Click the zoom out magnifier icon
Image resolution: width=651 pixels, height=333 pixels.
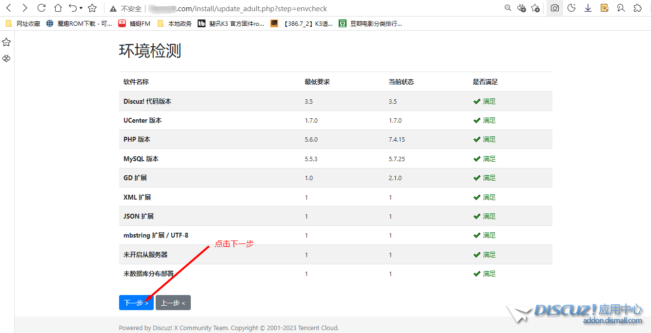[x=508, y=8]
